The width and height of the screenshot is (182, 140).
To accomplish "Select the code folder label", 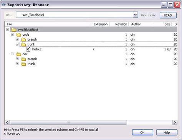I will [x=26, y=35].
